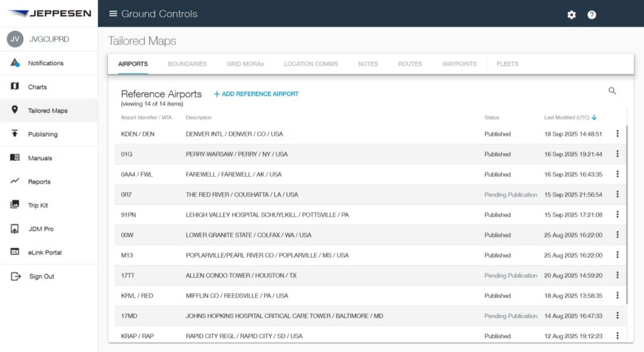Click the Jeppesen logo
Viewport: 644px width, 352px height.
coord(49,13)
